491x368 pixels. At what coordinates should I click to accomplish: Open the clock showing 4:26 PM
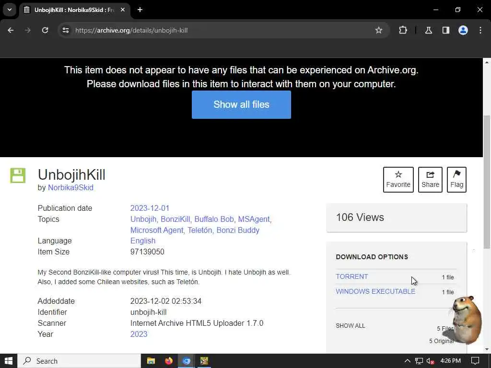(x=450, y=361)
